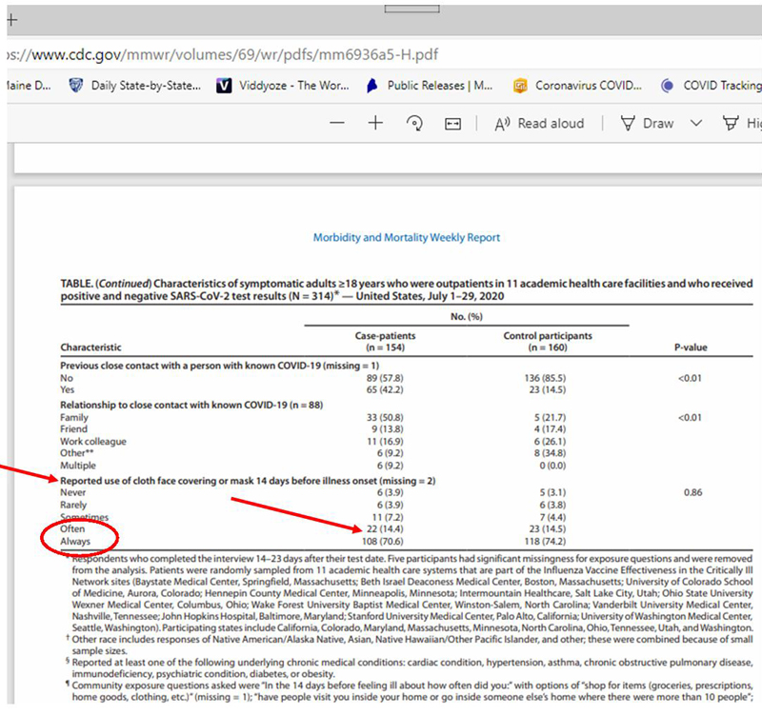Click the '108 (70.6)' Always cell
The width and height of the screenshot is (762, 716).
383,541
